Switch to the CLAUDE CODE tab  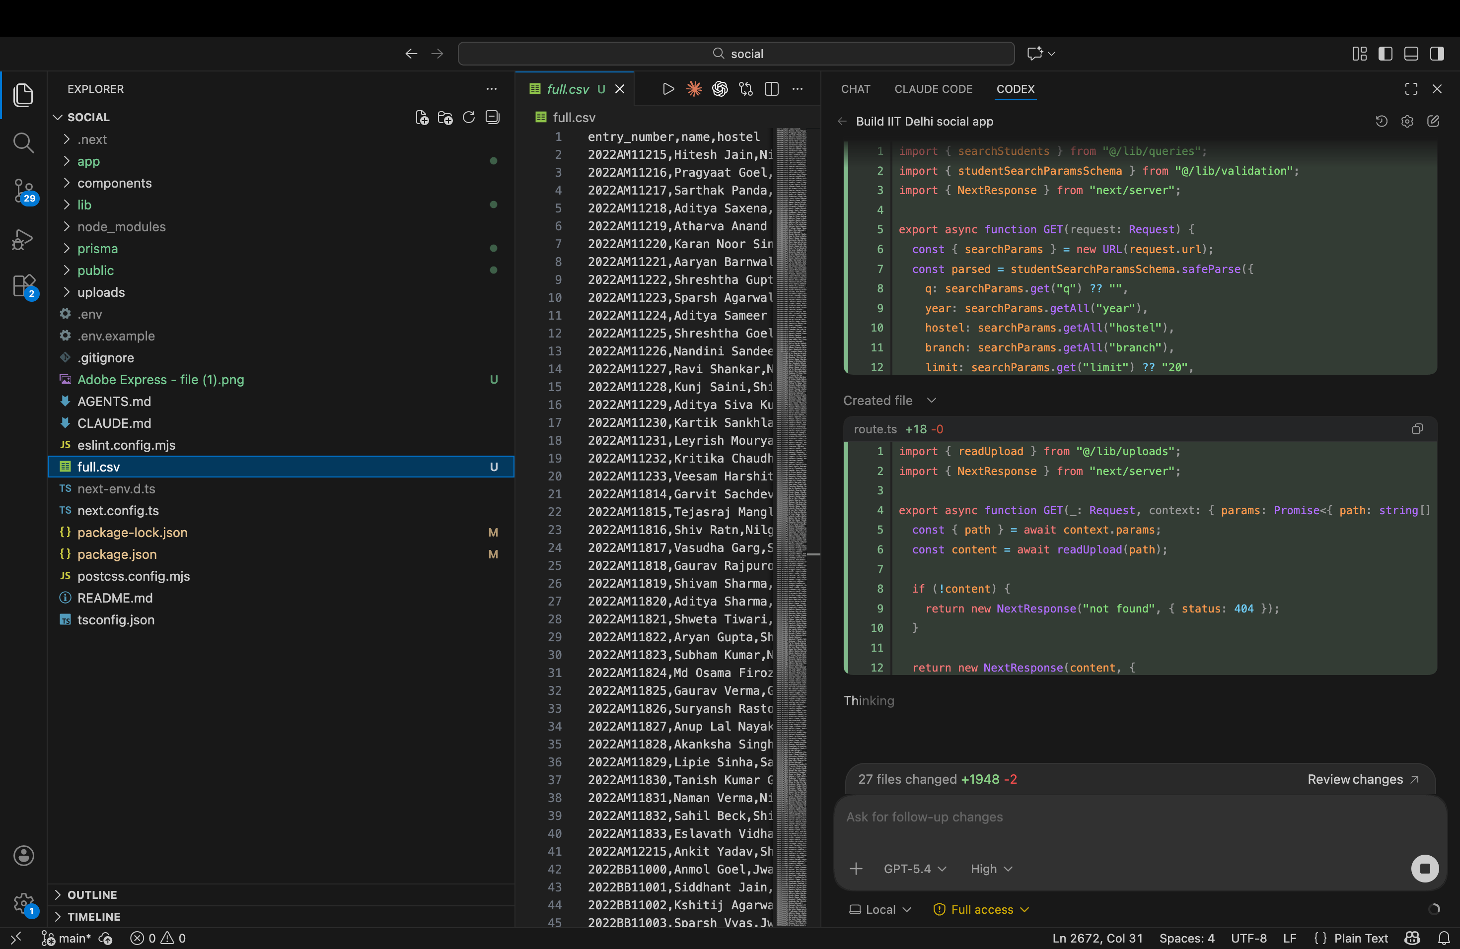point(933,89)
